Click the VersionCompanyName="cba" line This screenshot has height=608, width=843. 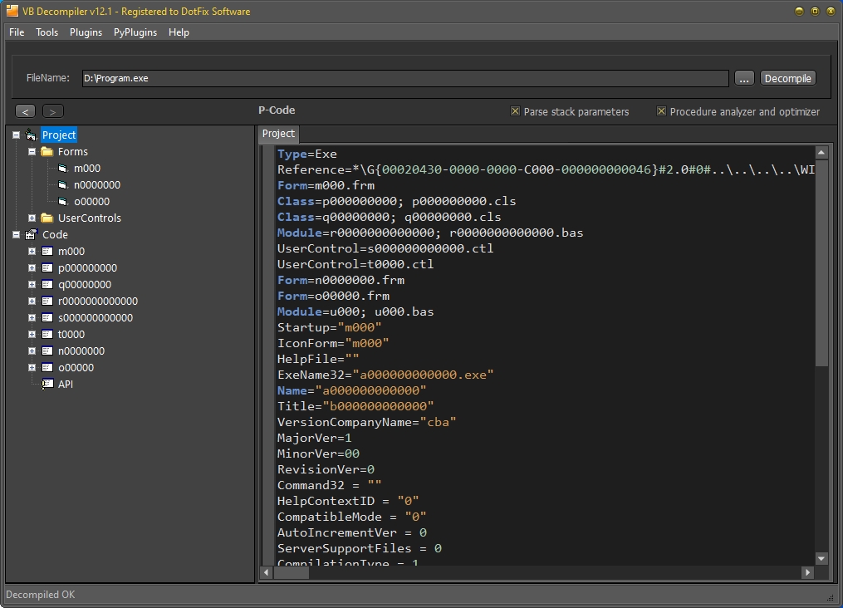(x=366, y=422)
